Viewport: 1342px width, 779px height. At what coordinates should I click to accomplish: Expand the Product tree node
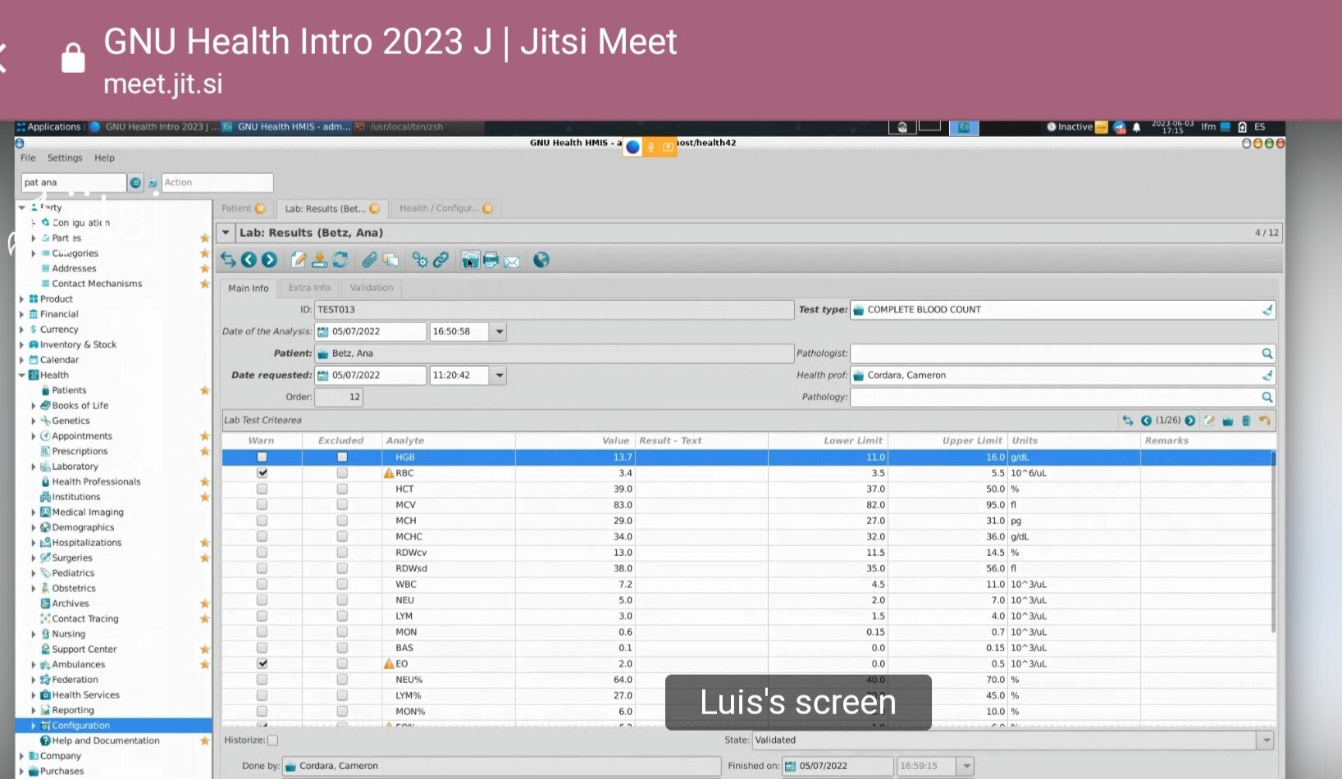pos(22,299)
